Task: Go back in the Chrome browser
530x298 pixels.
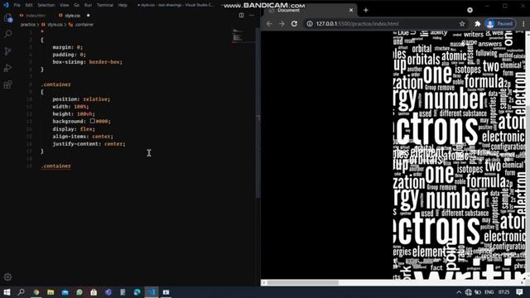Action: 269,24
